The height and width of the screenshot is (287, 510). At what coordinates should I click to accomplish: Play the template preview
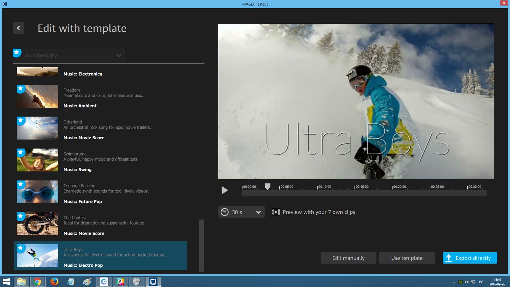pyautogui.click(x=224, y=190)
